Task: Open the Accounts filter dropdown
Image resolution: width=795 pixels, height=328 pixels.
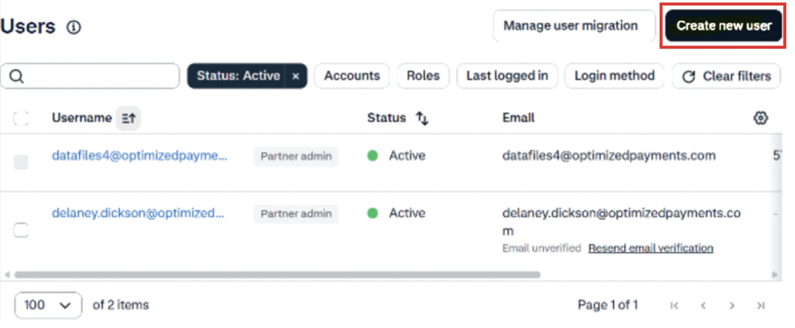Action: click(x=352, y=76)
